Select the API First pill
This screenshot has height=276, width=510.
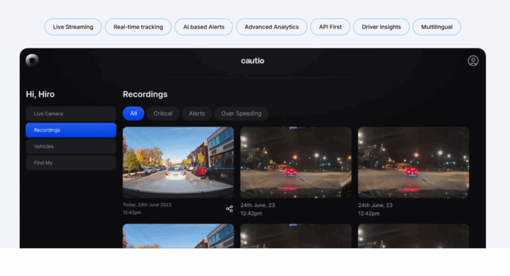point(330,27)
